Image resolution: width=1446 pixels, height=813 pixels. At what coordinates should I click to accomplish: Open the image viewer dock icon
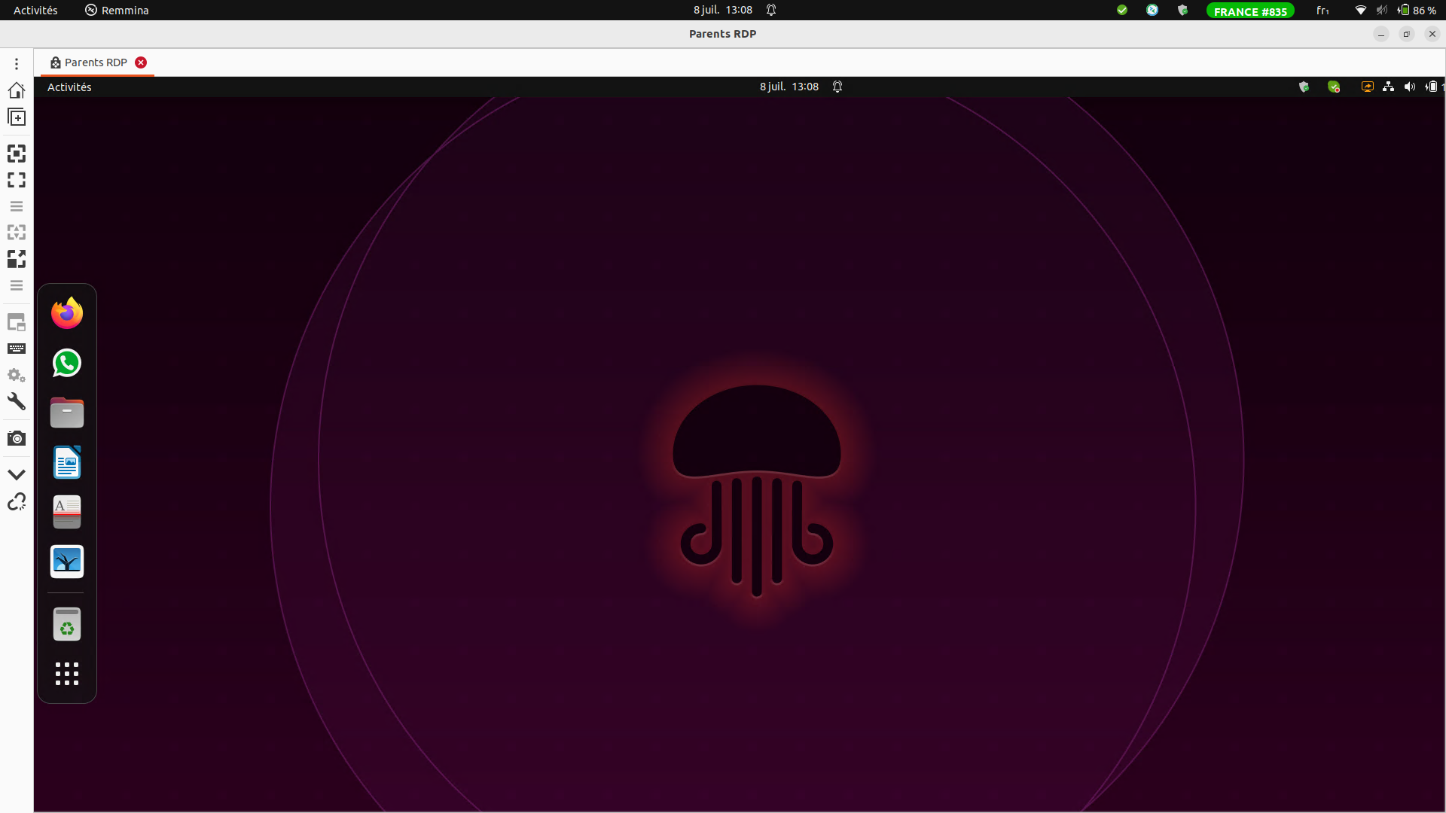(67, 562)
